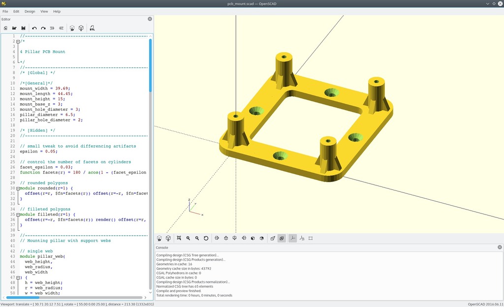504x307 pixels.
Task: Unindent the selected code
Action: click(52, 28)
